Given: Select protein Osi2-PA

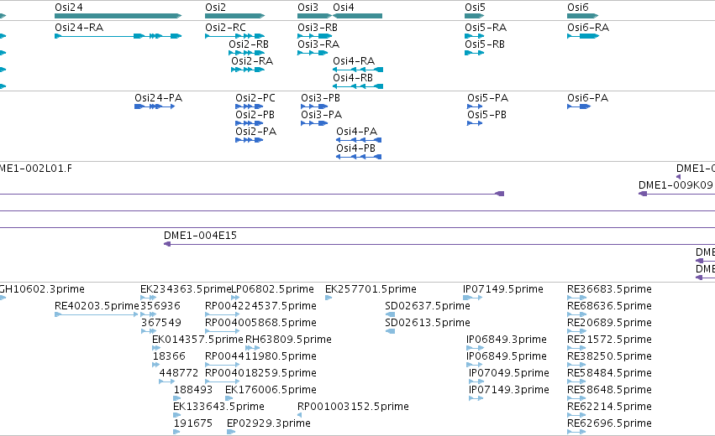Looking at the screenshot, I should (255, 132).
